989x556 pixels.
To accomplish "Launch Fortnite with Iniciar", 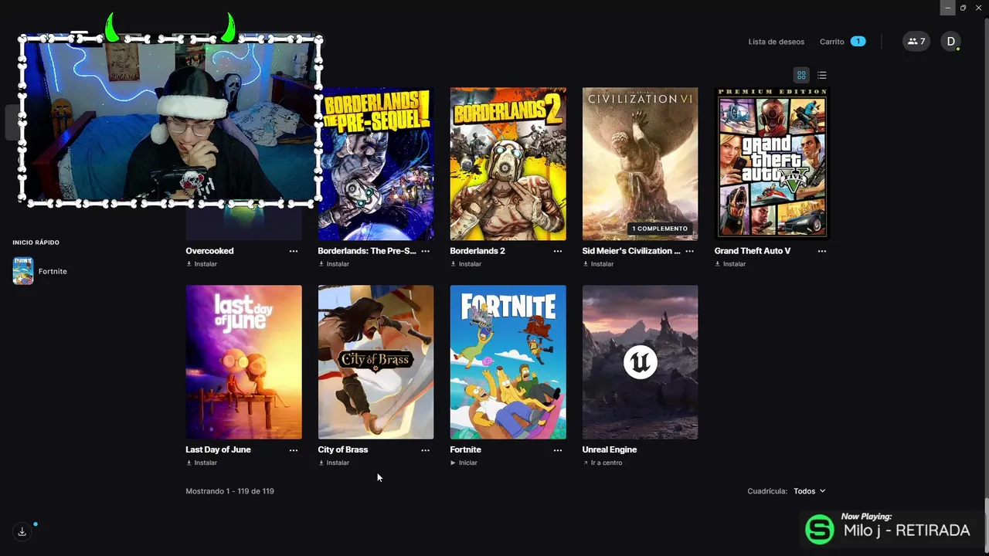I will [x=464, y=463].
